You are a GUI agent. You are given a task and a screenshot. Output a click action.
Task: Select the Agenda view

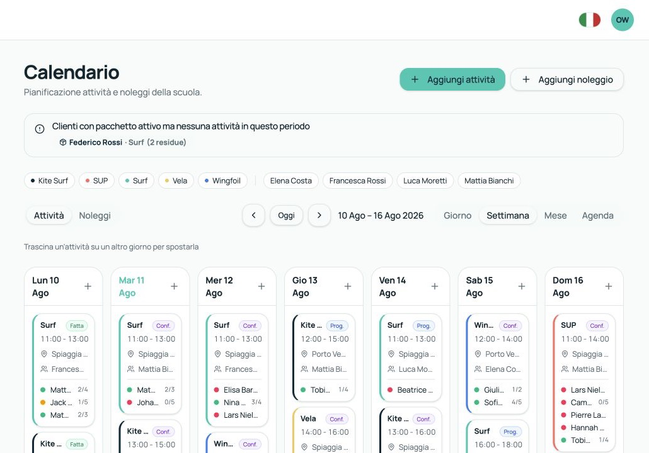(597, 215)
